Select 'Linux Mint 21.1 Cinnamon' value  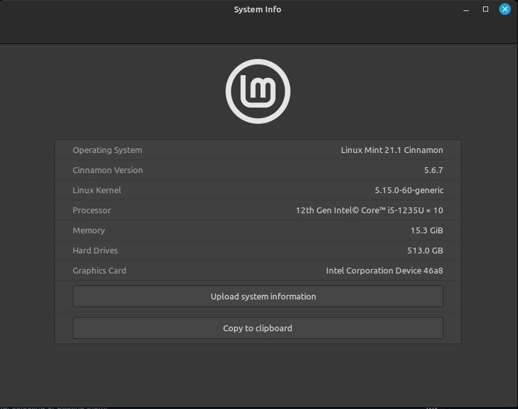tap(392, 150)
